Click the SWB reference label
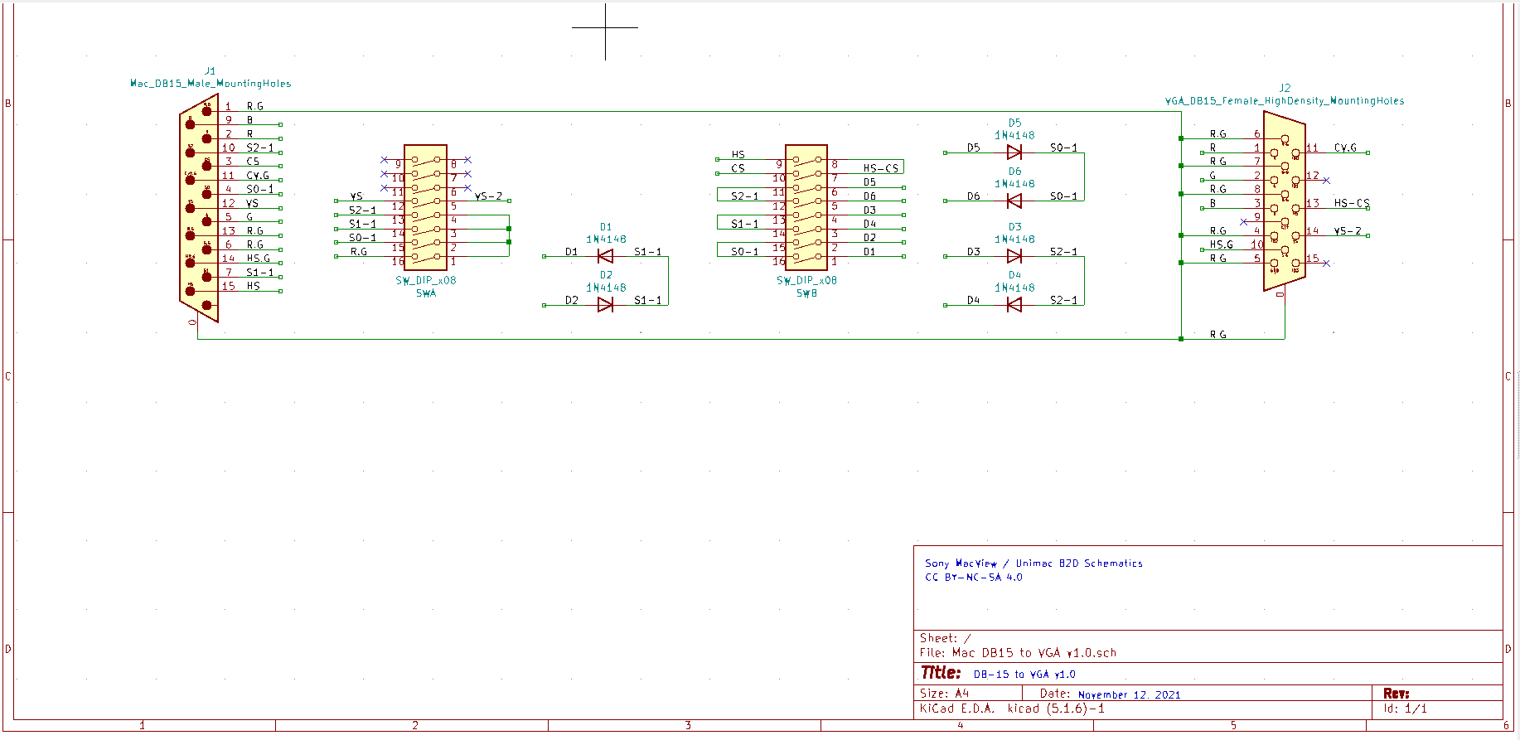1520x740 pixels. (807, 293)
